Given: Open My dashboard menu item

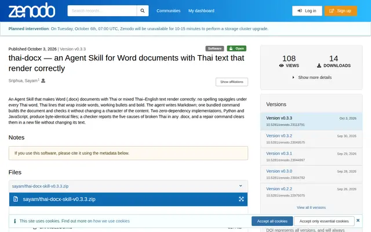Looking at the screenshot, I should (201, 10).
